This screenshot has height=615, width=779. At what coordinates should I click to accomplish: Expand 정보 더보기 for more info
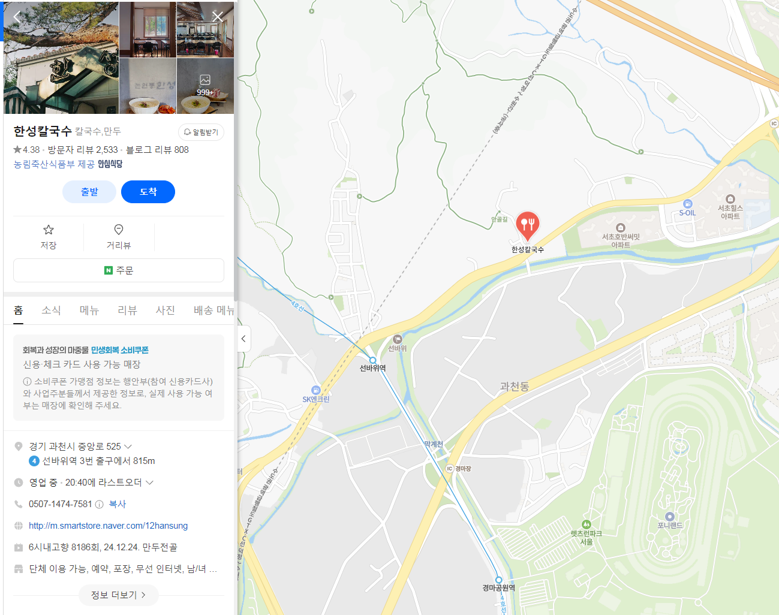[119, 595]
